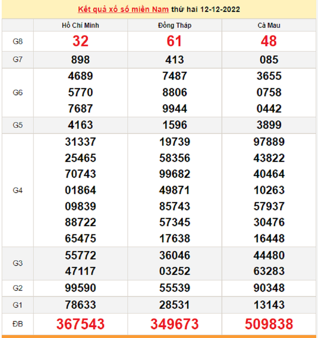Select G4 number 40464
The height and width of the screenshot is (338, 318).
click(x=269, y=174)
